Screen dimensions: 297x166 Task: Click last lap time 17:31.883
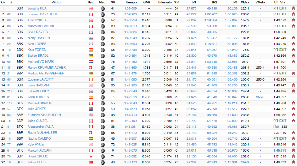pos(280,127)
